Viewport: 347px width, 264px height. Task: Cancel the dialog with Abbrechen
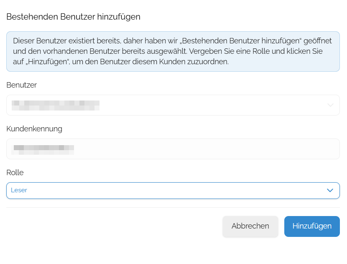(250, 226)
